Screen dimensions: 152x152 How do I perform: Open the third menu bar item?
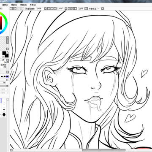[x=23, y=5]
